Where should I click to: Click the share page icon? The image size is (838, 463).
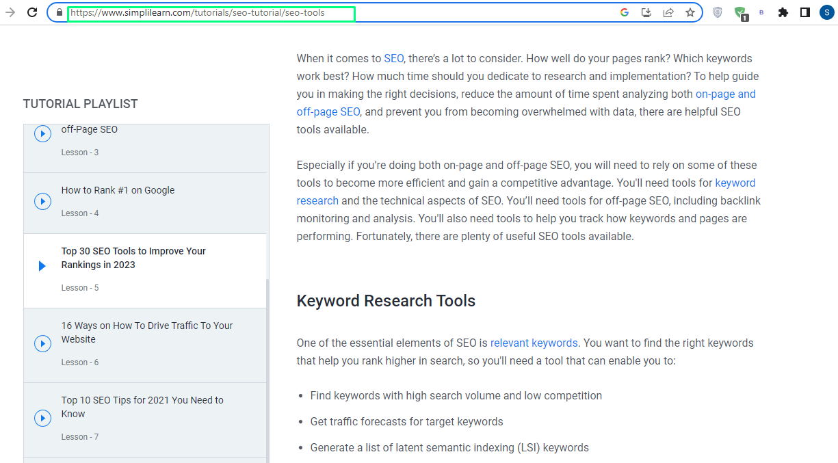pos(668,12)
